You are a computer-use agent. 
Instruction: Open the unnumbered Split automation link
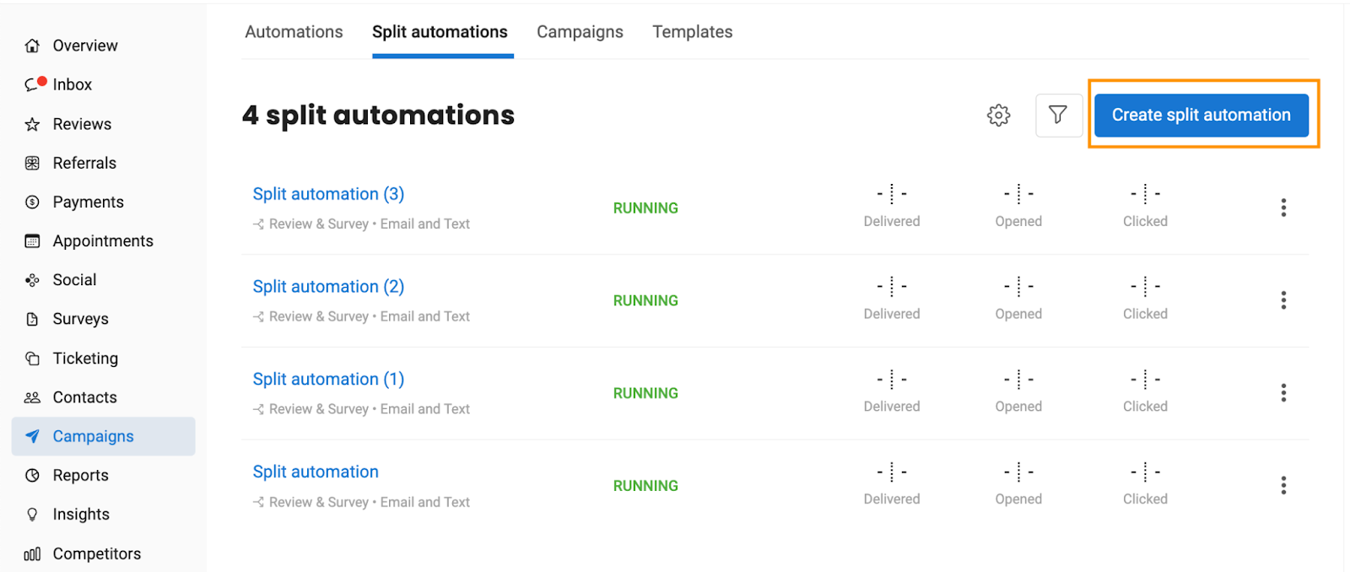click(316, 472)
